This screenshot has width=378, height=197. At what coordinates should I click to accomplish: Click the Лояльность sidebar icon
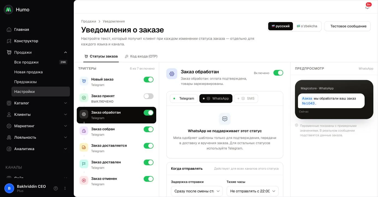pos(9,137)
